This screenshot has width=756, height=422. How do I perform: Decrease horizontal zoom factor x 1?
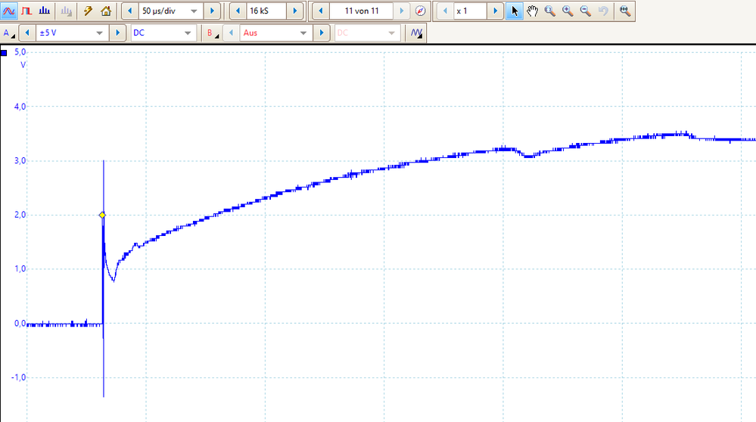[445, 11]
